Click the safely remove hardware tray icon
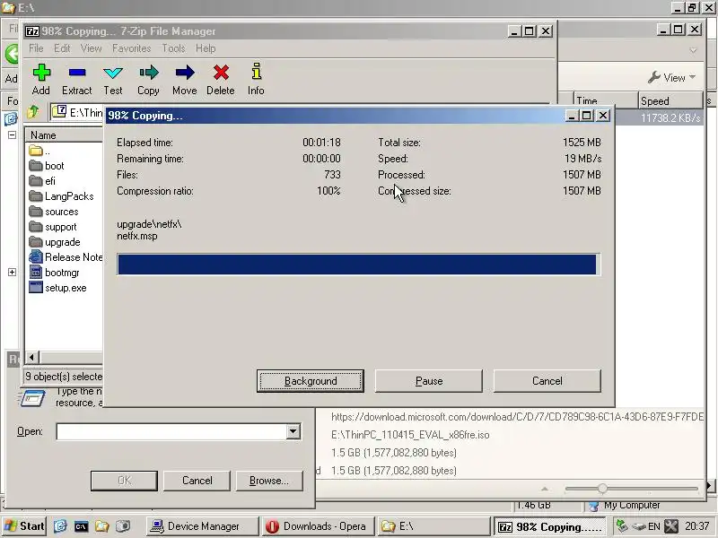 tap(621, 525)
